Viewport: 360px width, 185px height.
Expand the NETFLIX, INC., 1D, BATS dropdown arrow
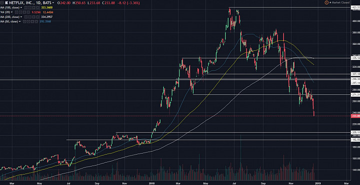53,3
